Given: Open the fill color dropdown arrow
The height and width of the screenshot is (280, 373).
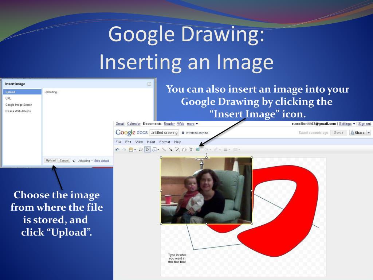Looking at the screenshot, I should [x=210, y=149].
